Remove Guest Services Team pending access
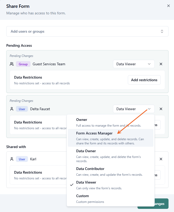The image size is (174, 212). 161,64
